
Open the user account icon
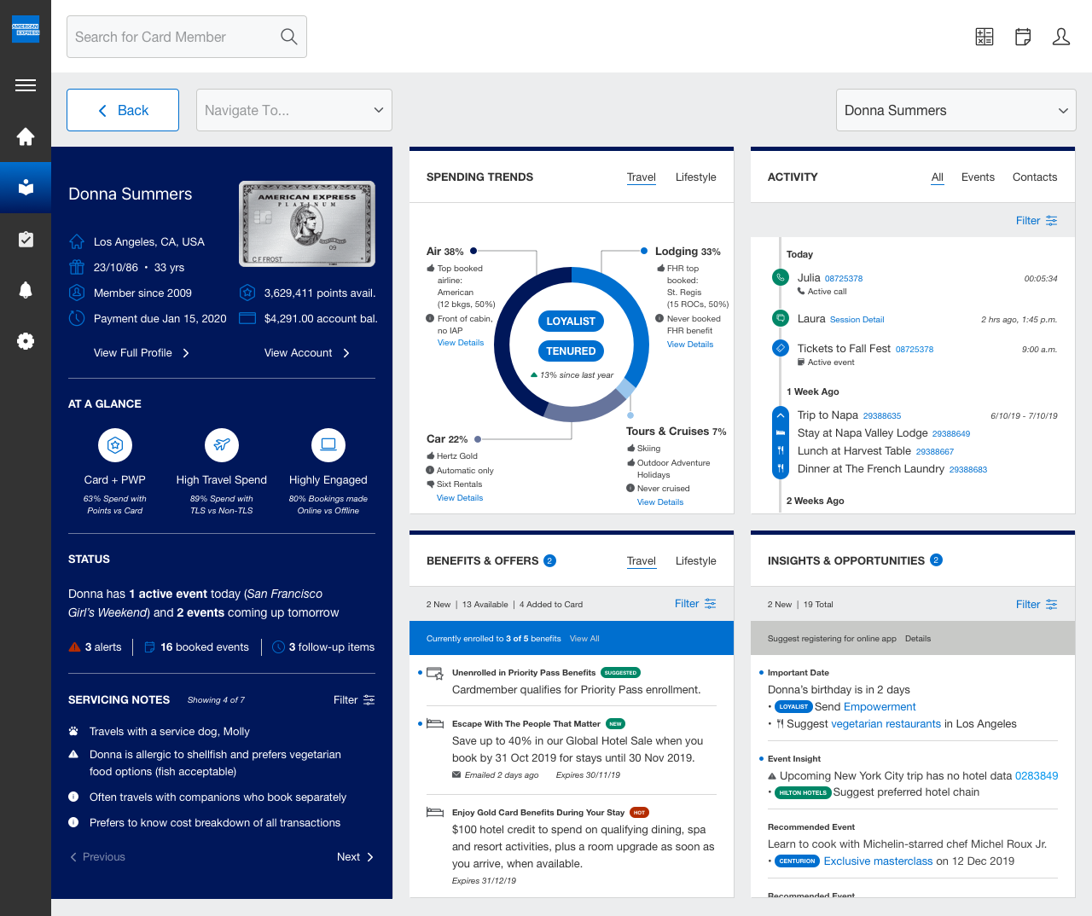tap(1061, 37)
